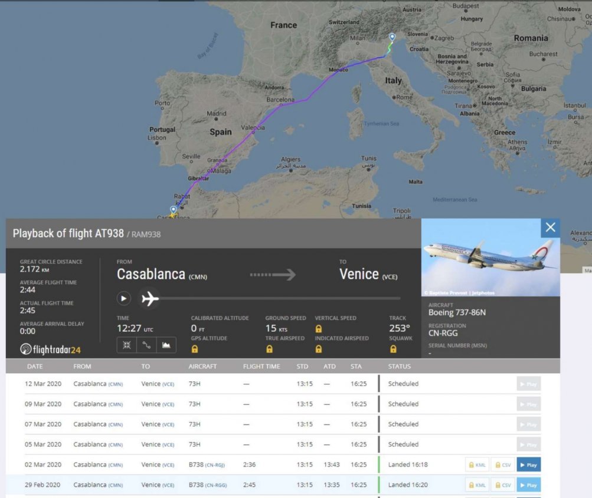Viewport: 592px width, 498px height.
Task: Open the Casablanca (CMN) link in the 09 Mar row
Action: click(98, 404)
